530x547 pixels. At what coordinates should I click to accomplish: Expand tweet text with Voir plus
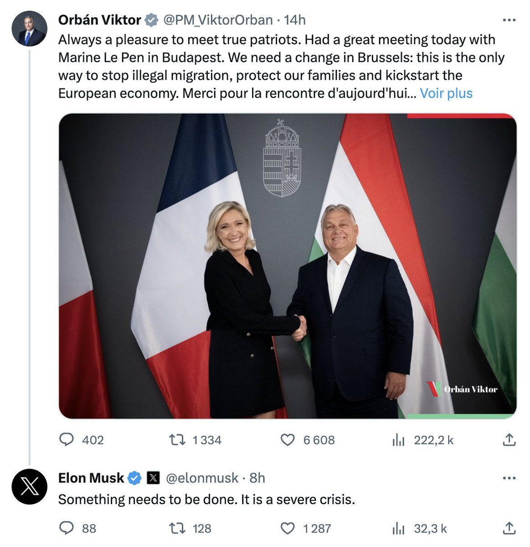[446, 93]
